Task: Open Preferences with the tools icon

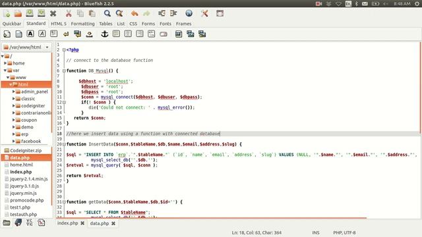Action: 204,13
